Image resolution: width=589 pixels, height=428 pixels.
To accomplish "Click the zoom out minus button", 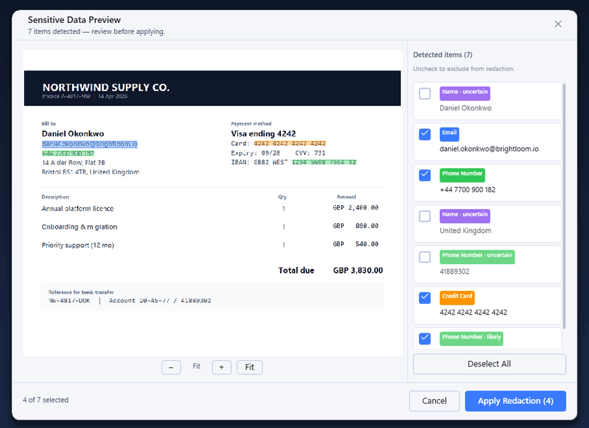I will (171, 367).
